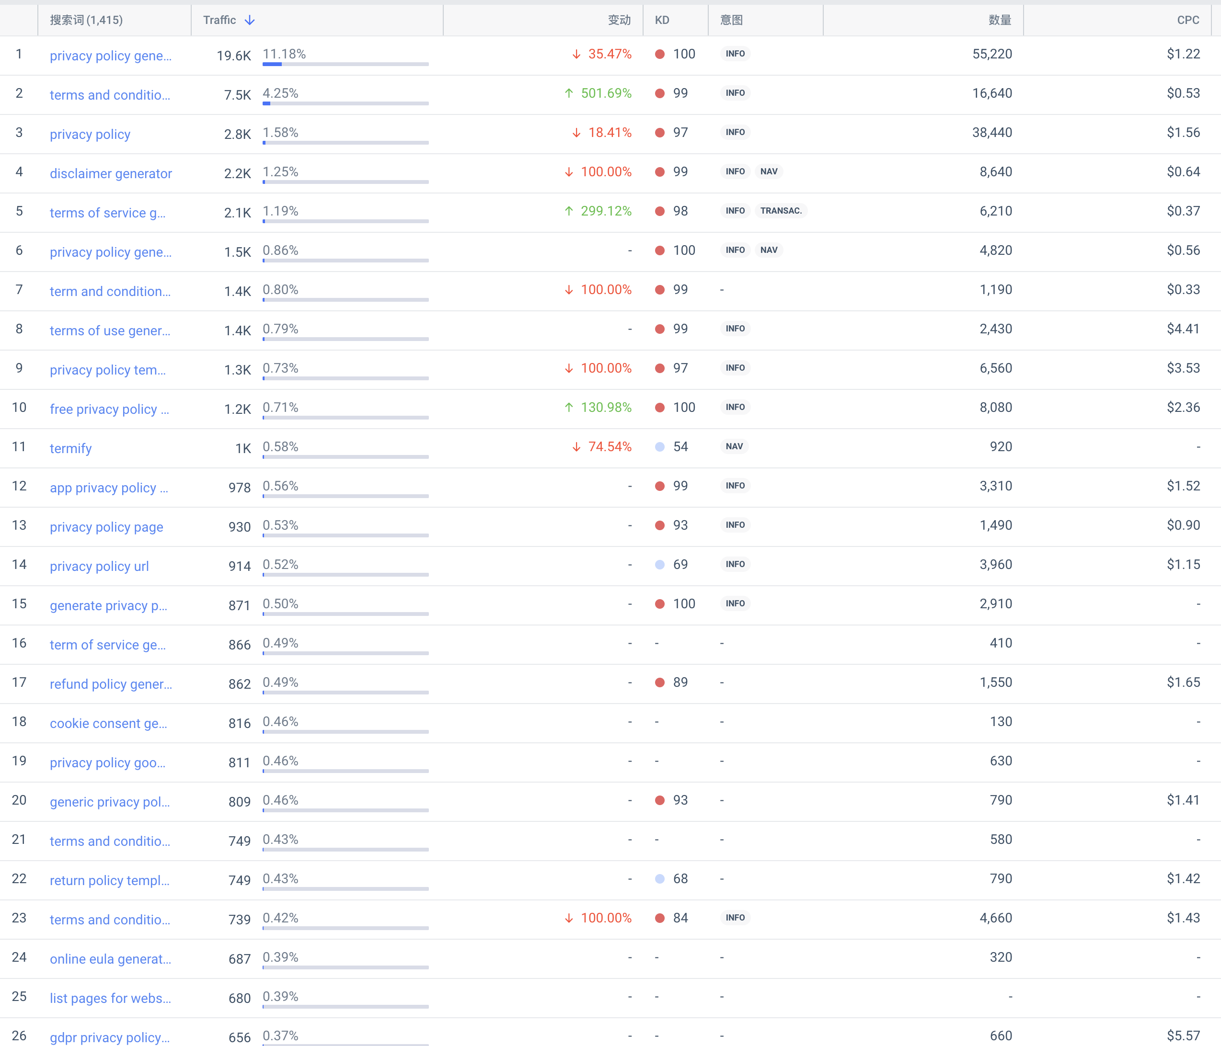The height and width of the screenshot is (1046, 1221).
Task: Open the 'online eula generat...' keyword link
Action: coord(111,959)
